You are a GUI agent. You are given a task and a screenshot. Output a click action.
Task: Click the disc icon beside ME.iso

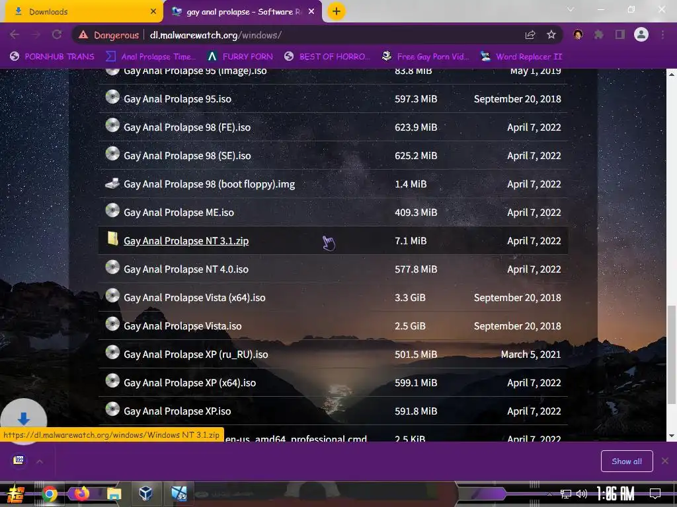(112, 211)
